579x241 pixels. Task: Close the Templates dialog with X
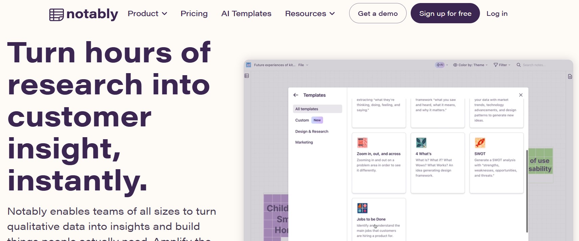coord(521,95)
